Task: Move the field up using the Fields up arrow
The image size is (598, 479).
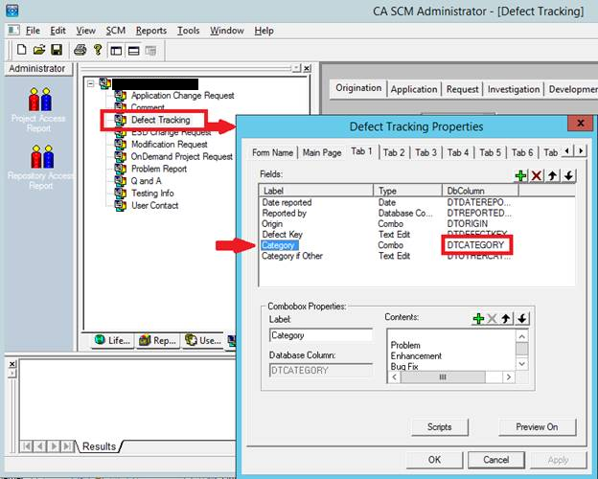Action: (553, 176)
